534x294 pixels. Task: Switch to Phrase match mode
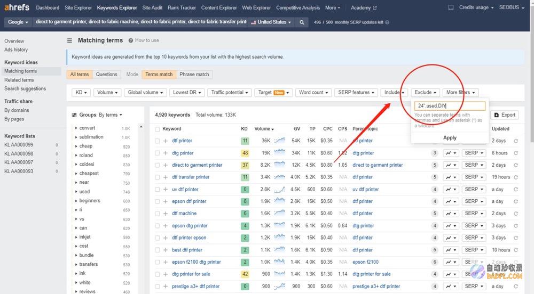pyautogui.click(x=194, y=75)
